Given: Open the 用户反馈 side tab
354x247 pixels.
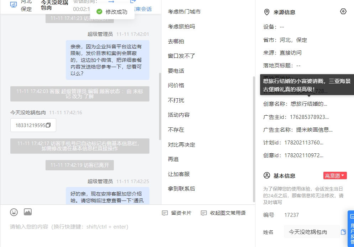Looking at the screenshot, I should [x=351, y=229].
